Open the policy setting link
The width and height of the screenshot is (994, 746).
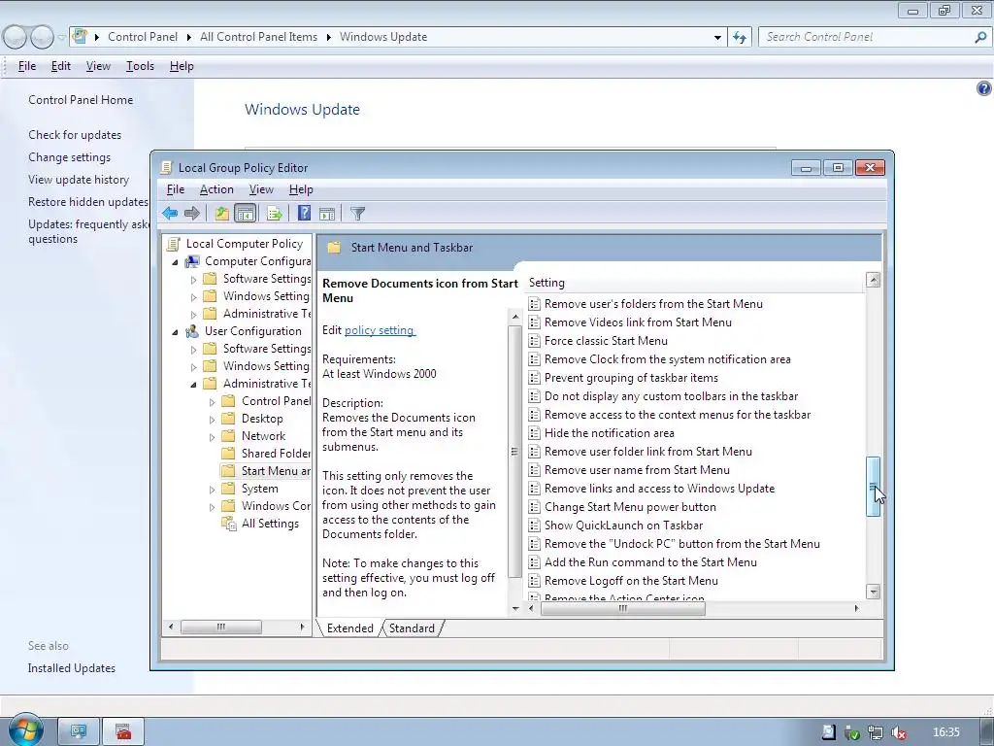tap(380, 330)
